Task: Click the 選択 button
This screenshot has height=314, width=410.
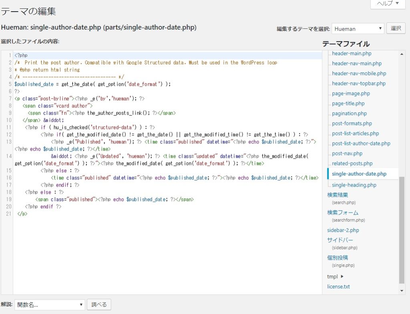Action: tap(396, 28)
